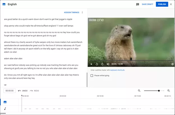The image size is (175, 115).
Task: Click the 00:00:00 timecode field
Action: [10, 91]
